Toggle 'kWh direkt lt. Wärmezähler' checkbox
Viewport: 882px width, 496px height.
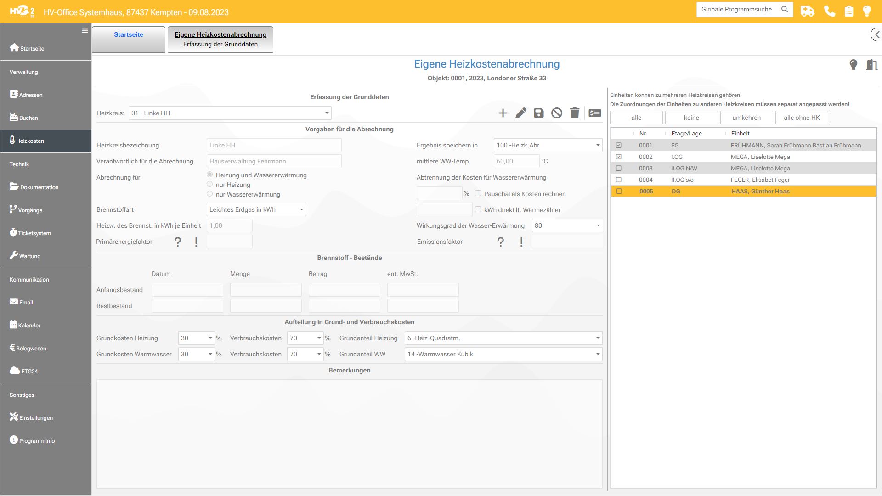[478, 209]
